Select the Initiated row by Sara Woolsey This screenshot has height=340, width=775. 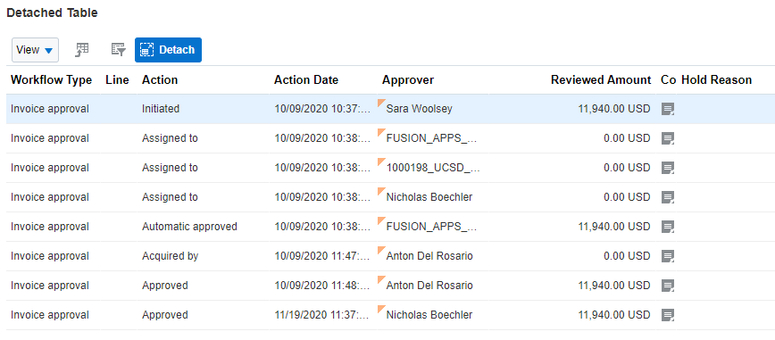click(390, 109)
